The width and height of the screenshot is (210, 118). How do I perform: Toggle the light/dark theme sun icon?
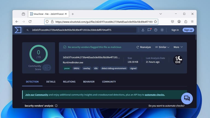(162, 30)
